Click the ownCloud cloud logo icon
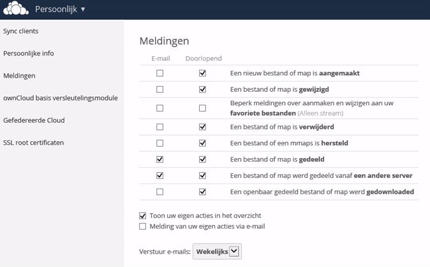Viewport: 430px width, 267px height. 16,10
